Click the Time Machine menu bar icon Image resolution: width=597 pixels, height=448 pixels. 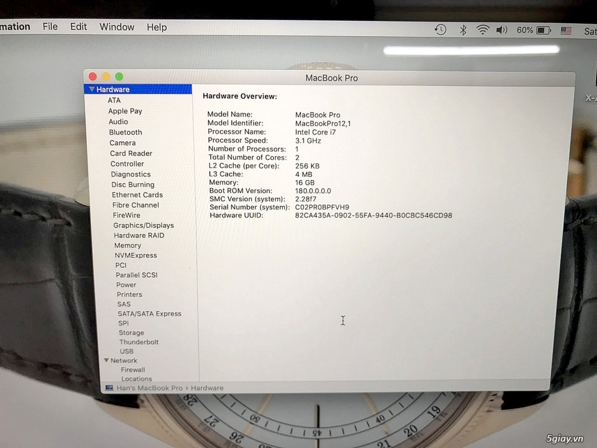(441, 30)
